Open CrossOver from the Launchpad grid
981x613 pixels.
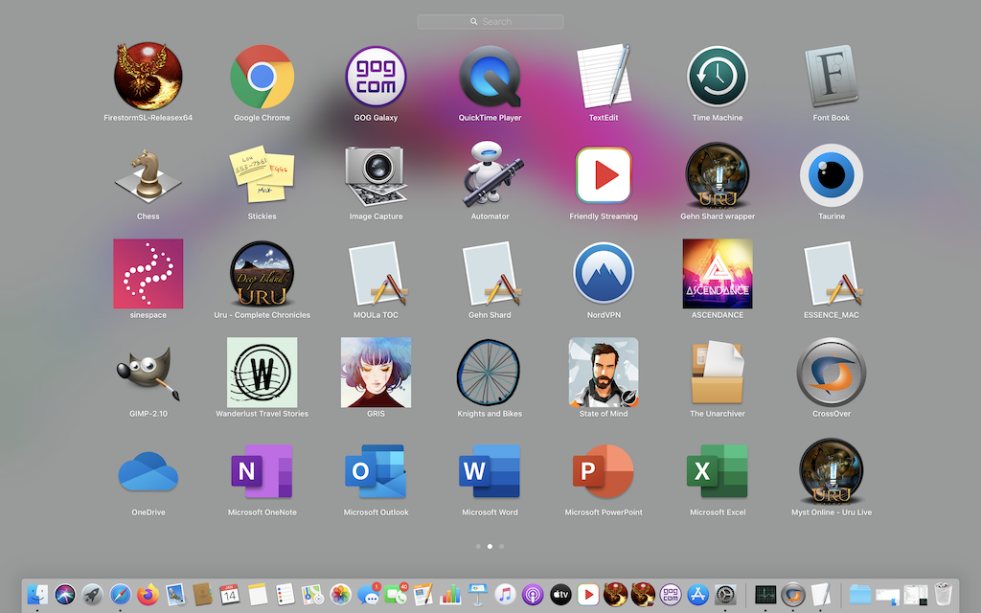pyautogui.click(x=831, y=373)
